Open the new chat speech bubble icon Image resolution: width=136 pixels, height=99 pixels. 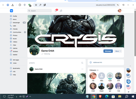pyautogui.click(x=129, y=92)
